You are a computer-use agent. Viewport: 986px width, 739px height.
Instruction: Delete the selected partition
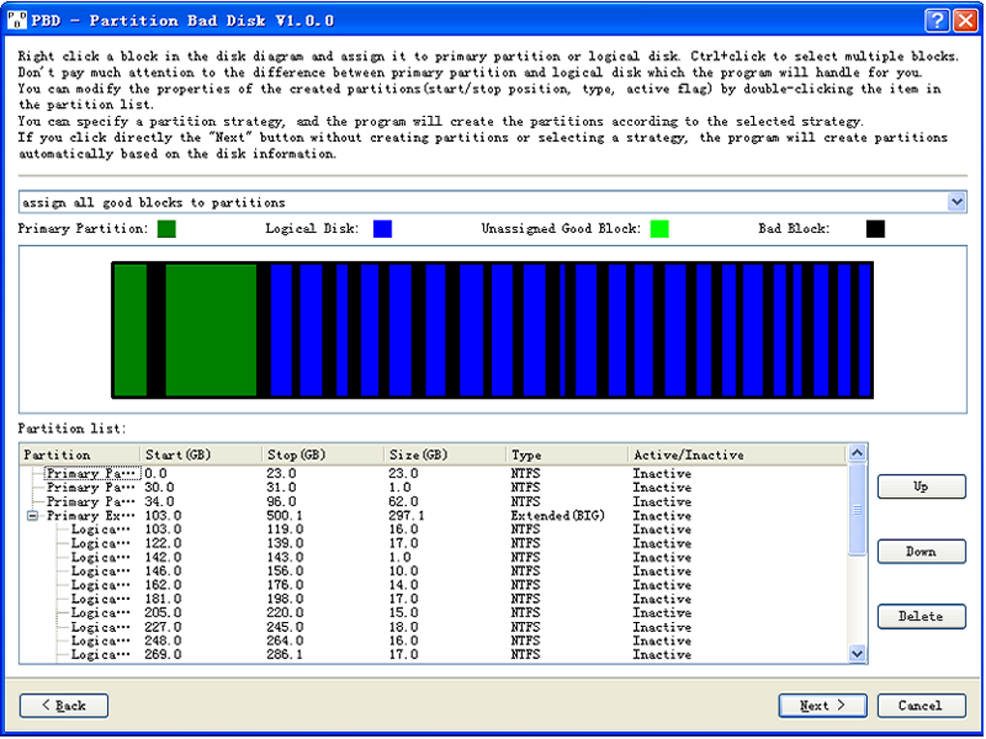click(920, 616)
